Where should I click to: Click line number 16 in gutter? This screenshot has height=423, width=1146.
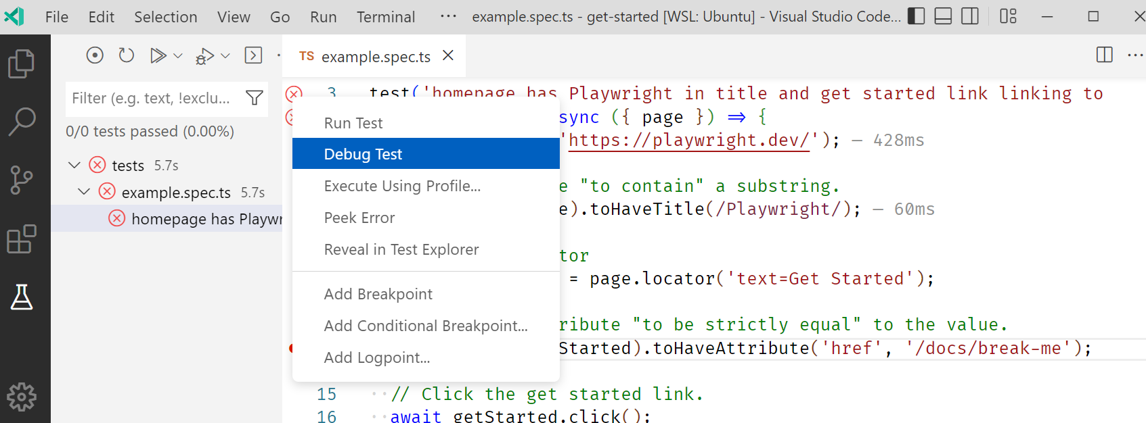(326, 416)
